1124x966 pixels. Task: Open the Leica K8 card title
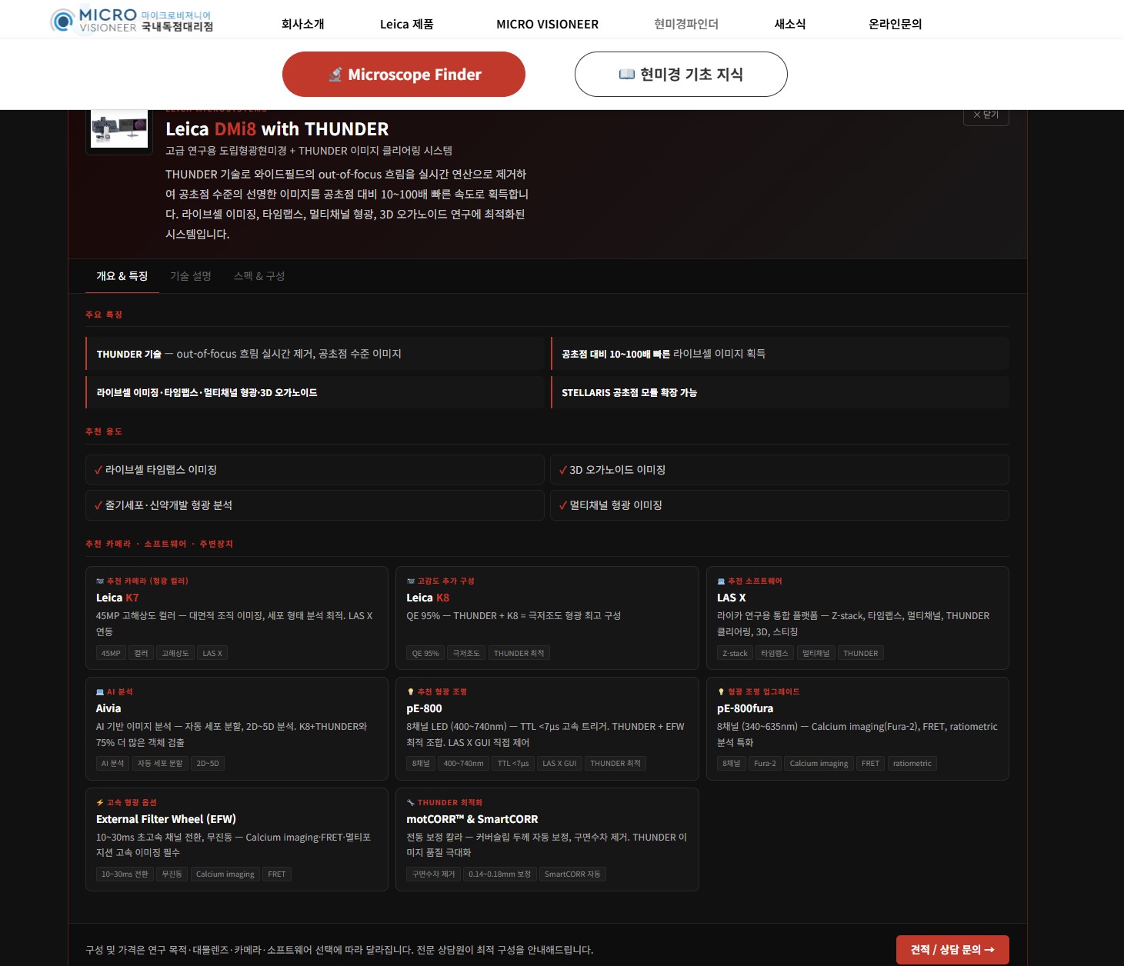tap(428, 598)
